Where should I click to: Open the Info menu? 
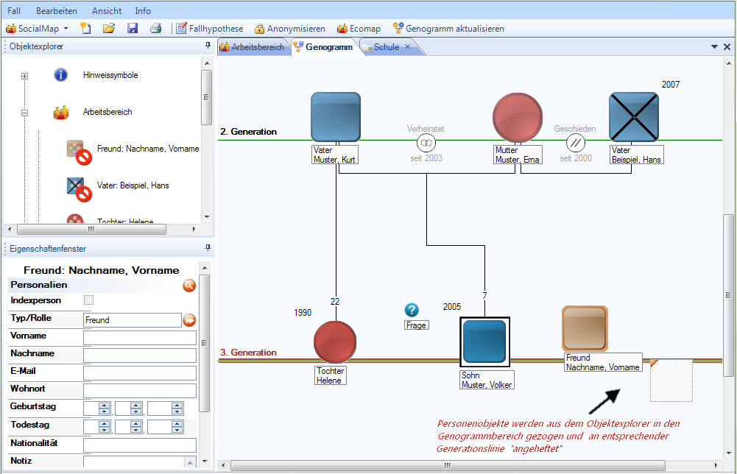(x=143, y=10)
